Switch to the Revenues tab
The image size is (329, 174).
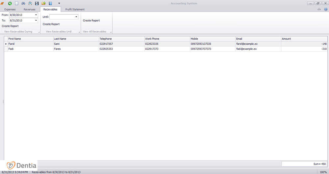point(29,10)
